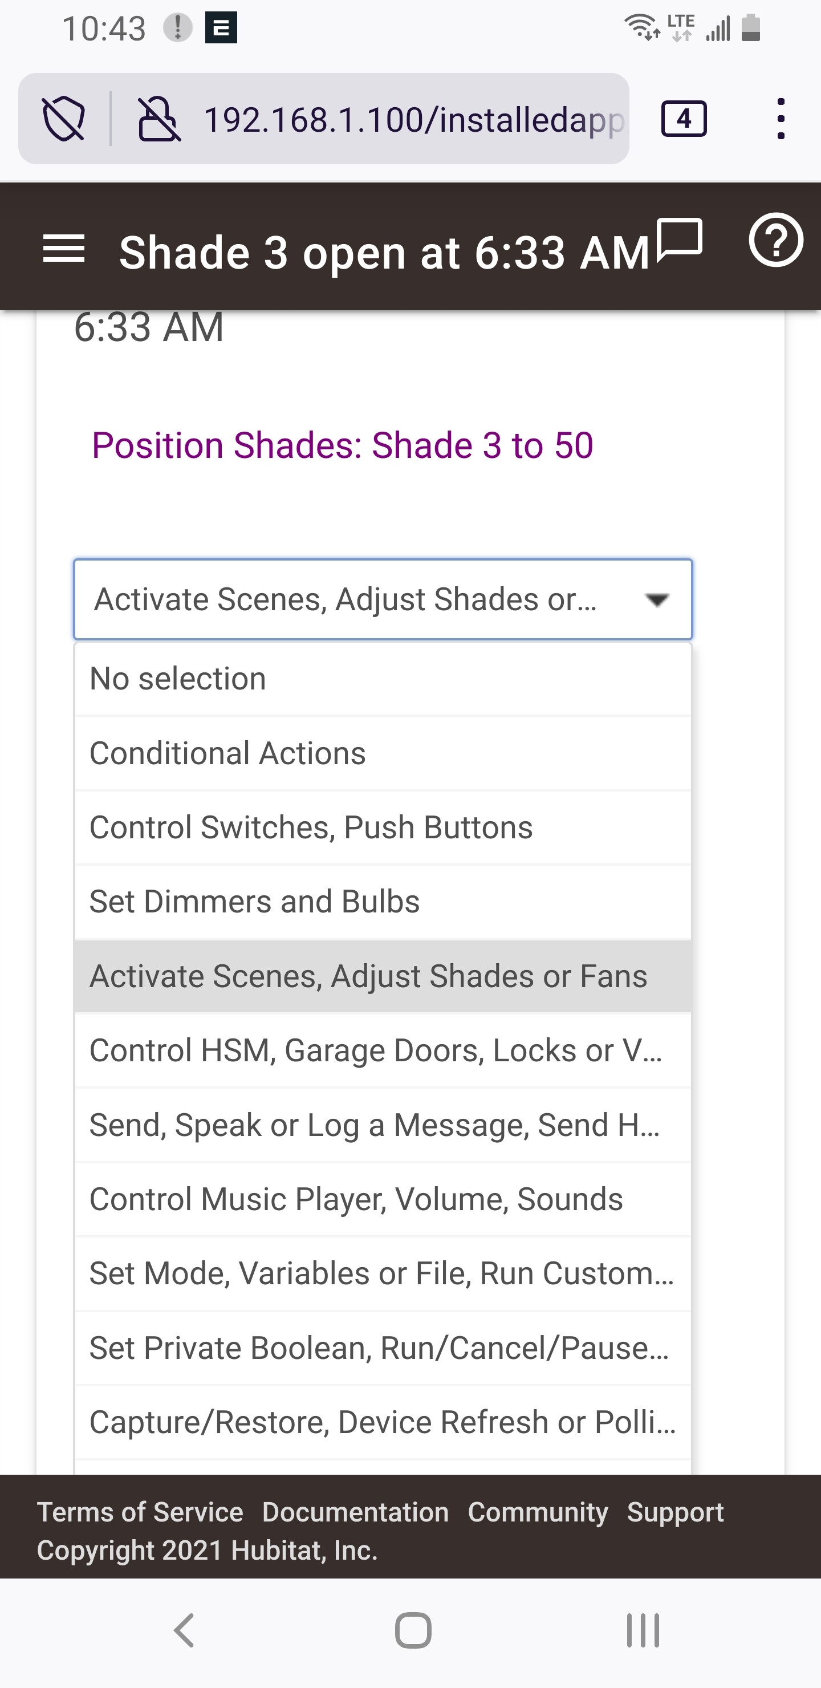Select Activate Scenes, Adjust Shades or Fans
The height and width of the screenshot is (1688, 821).
(368, 975)
